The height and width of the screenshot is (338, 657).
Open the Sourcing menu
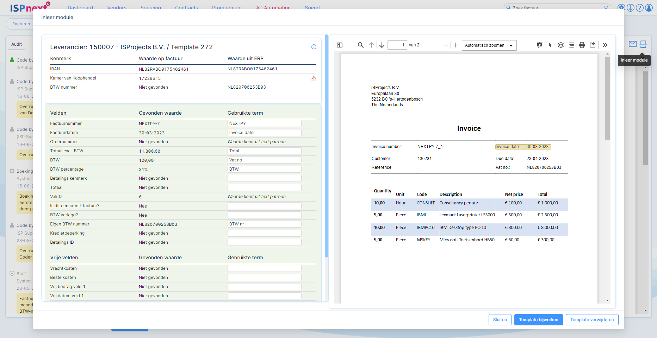(151, 7)
